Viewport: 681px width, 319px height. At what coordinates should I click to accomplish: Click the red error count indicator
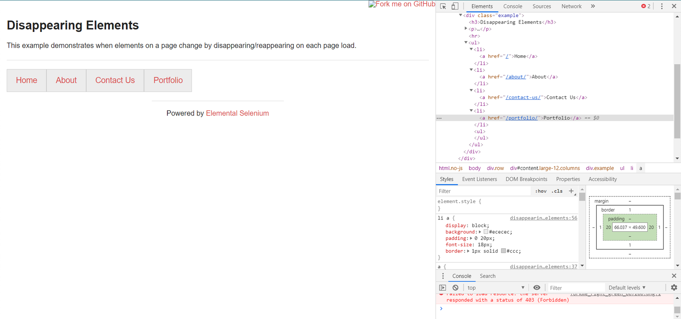(x=646, y=6)
